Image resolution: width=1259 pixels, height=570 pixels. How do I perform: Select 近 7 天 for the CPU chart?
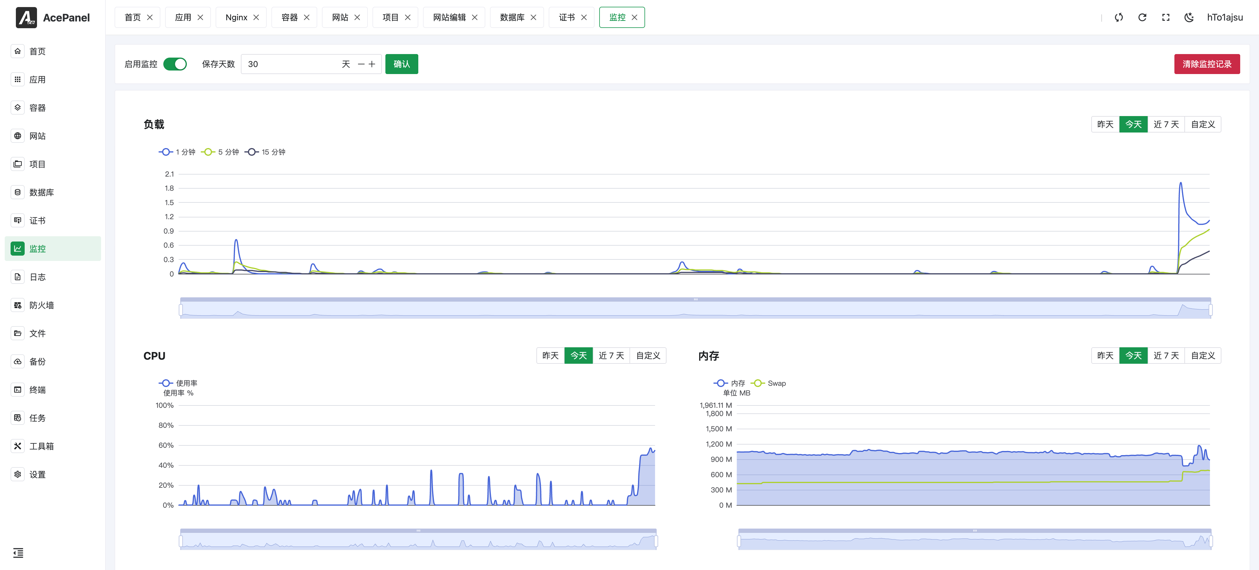click(611, 356)
